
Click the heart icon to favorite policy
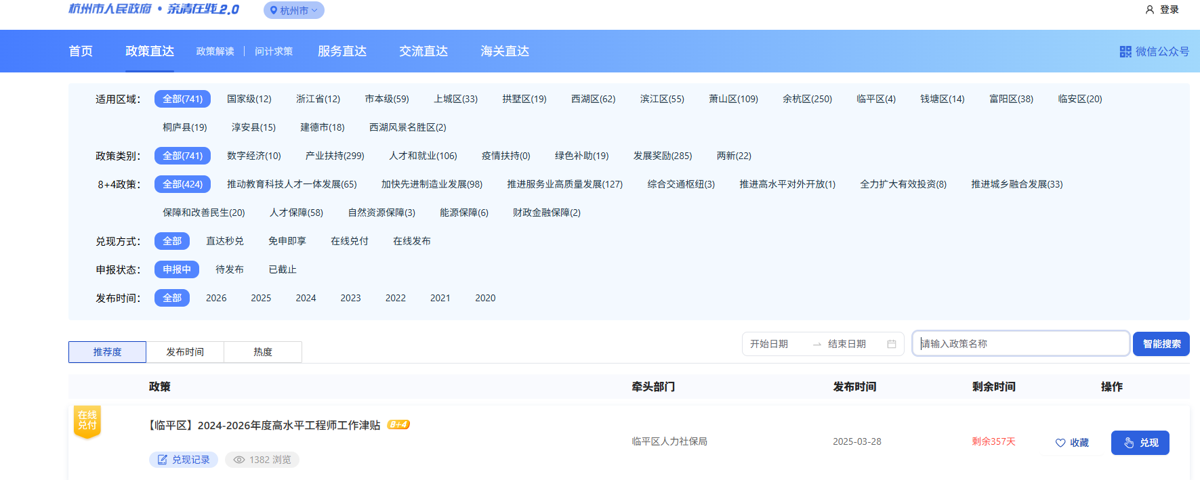point(1060,443)
